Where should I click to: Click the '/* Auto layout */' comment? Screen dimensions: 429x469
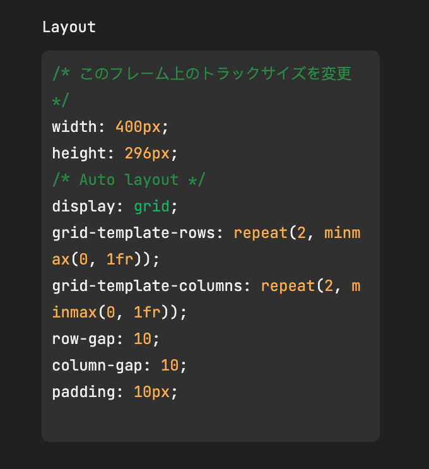[129, 180]
